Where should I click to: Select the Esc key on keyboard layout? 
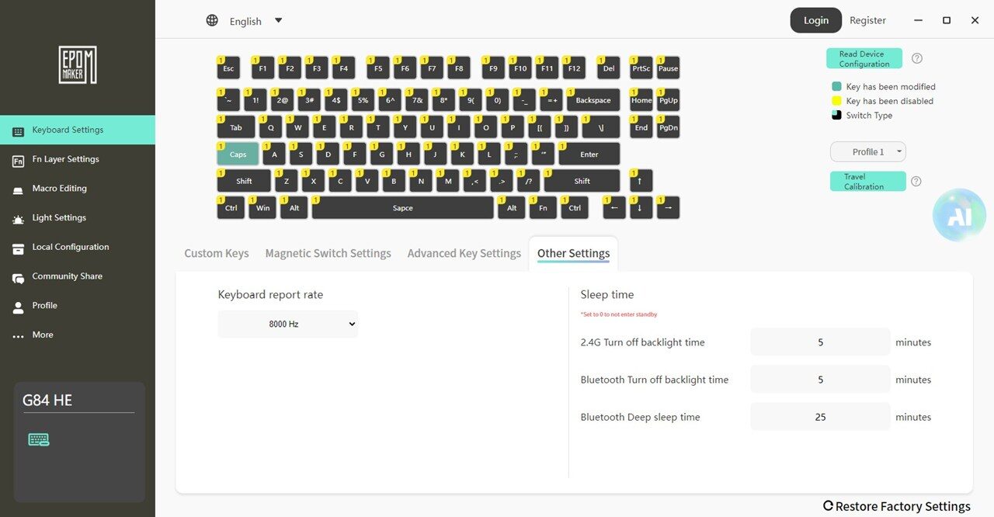[228, 68]
